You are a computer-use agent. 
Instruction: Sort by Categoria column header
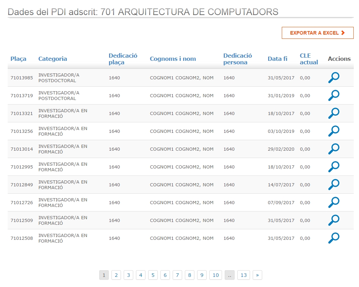click(x=52, y=59)
